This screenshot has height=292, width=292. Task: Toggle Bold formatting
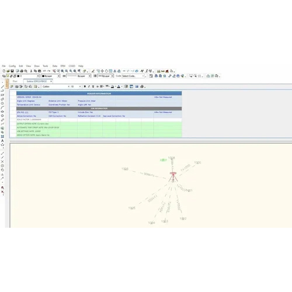pyautogui.click(x=85, y=86)
